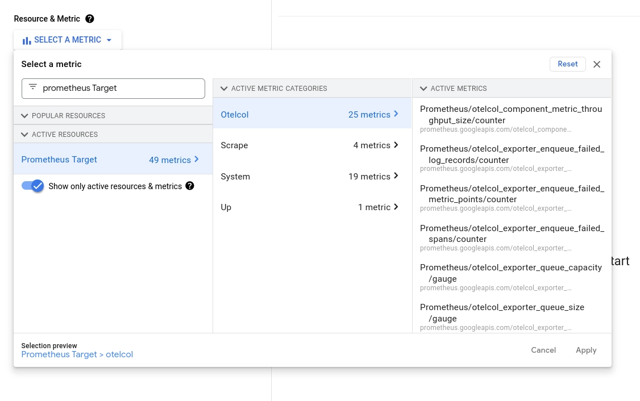Image resolution: width=640 pixels, height=401 pixels.
Task: Click the arrow icon next to System category
Action: pyautogui.click(x=396, y=176)
